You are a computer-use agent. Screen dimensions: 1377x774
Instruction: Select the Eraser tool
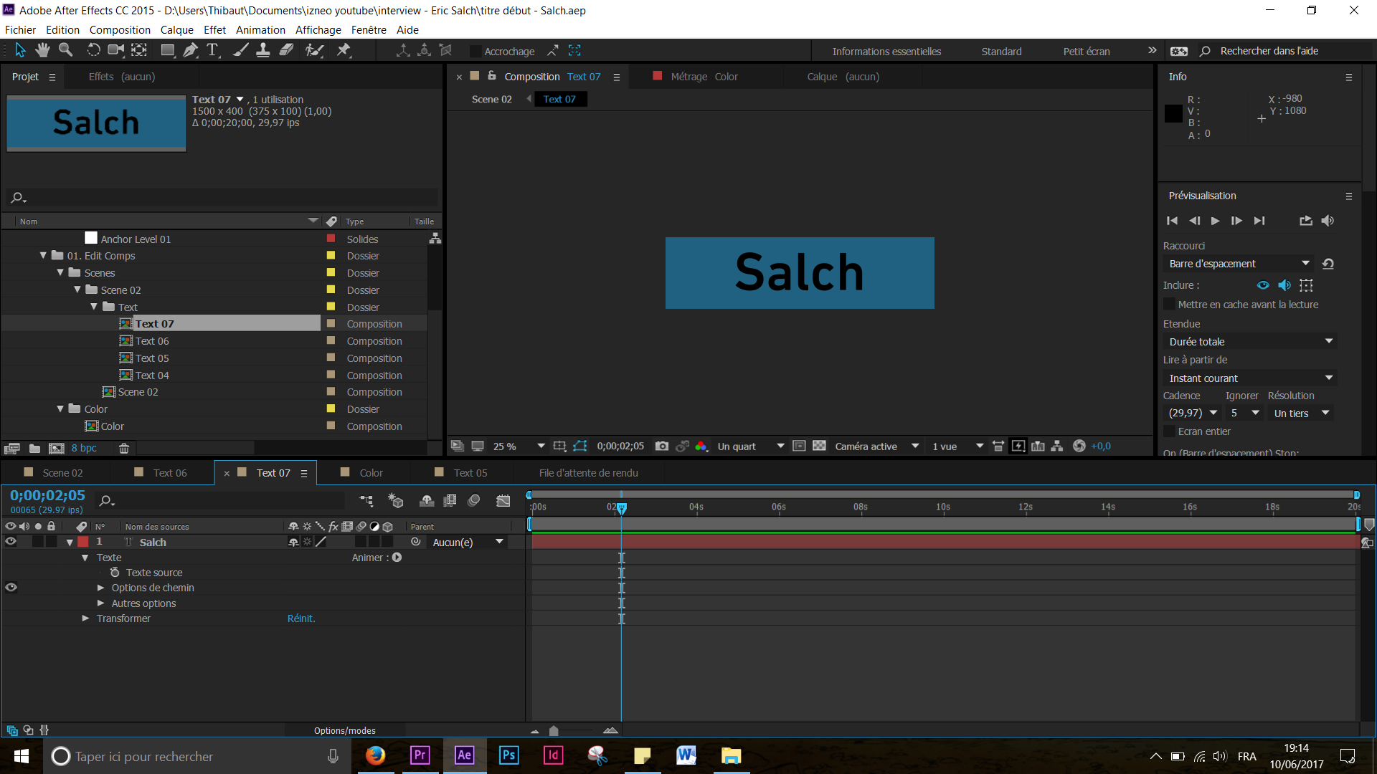(x=286, y=50)
